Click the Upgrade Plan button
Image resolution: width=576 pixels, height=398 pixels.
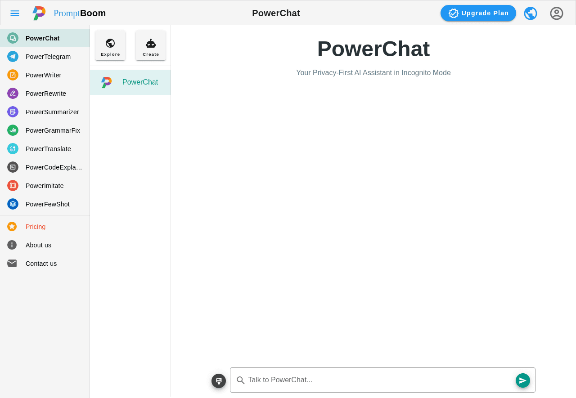point(478,13)
